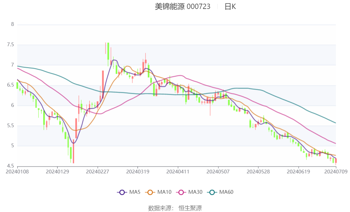Click the y-axis value 5
The width and height of the screenshot is (350, 212).
(12, 146)
